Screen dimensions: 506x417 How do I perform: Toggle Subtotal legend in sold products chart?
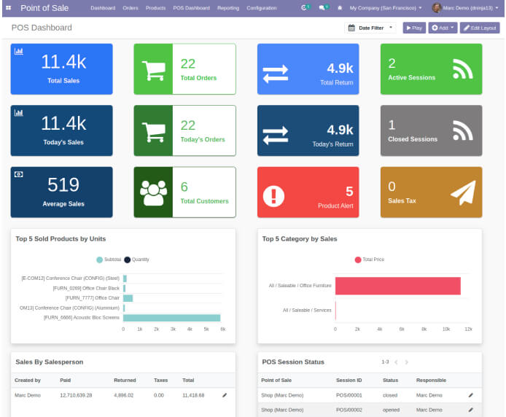click(x=109, y=259)
